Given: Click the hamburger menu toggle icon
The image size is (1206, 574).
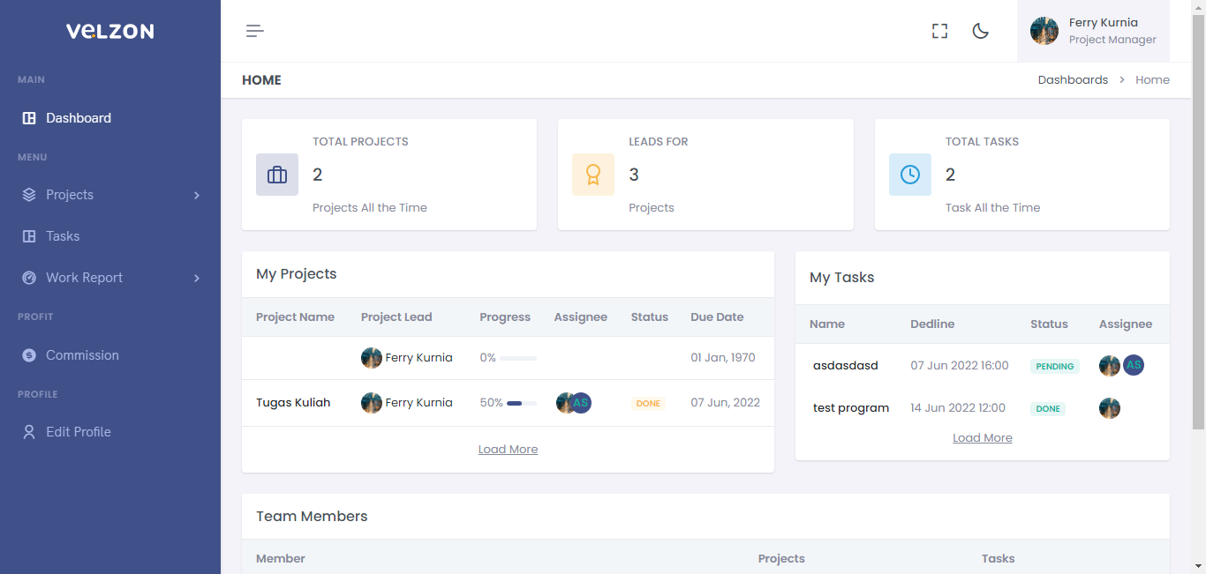Looking at the screenshot, I should pos(255,31).
